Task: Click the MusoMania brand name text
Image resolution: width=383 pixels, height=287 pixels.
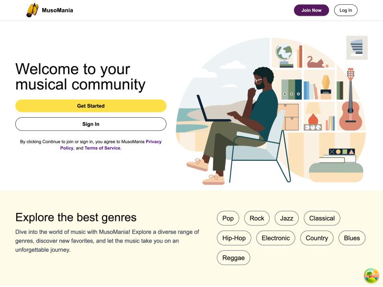Action: tap(57, 10)
